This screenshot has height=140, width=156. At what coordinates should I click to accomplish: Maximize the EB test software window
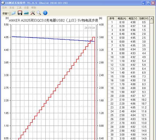coord(148,3)
